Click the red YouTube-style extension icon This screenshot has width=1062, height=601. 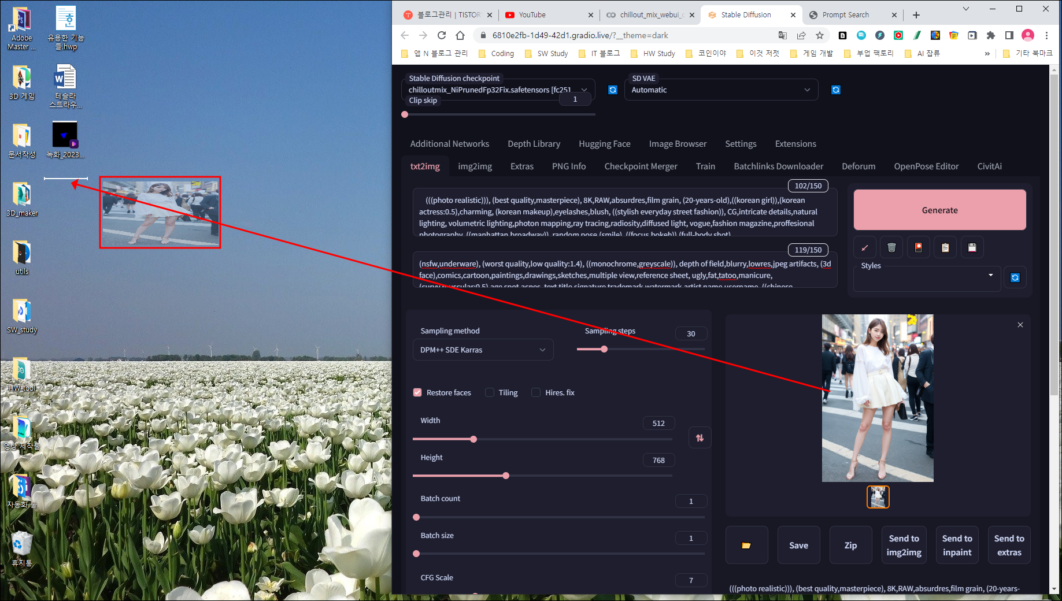pos(898,35)
